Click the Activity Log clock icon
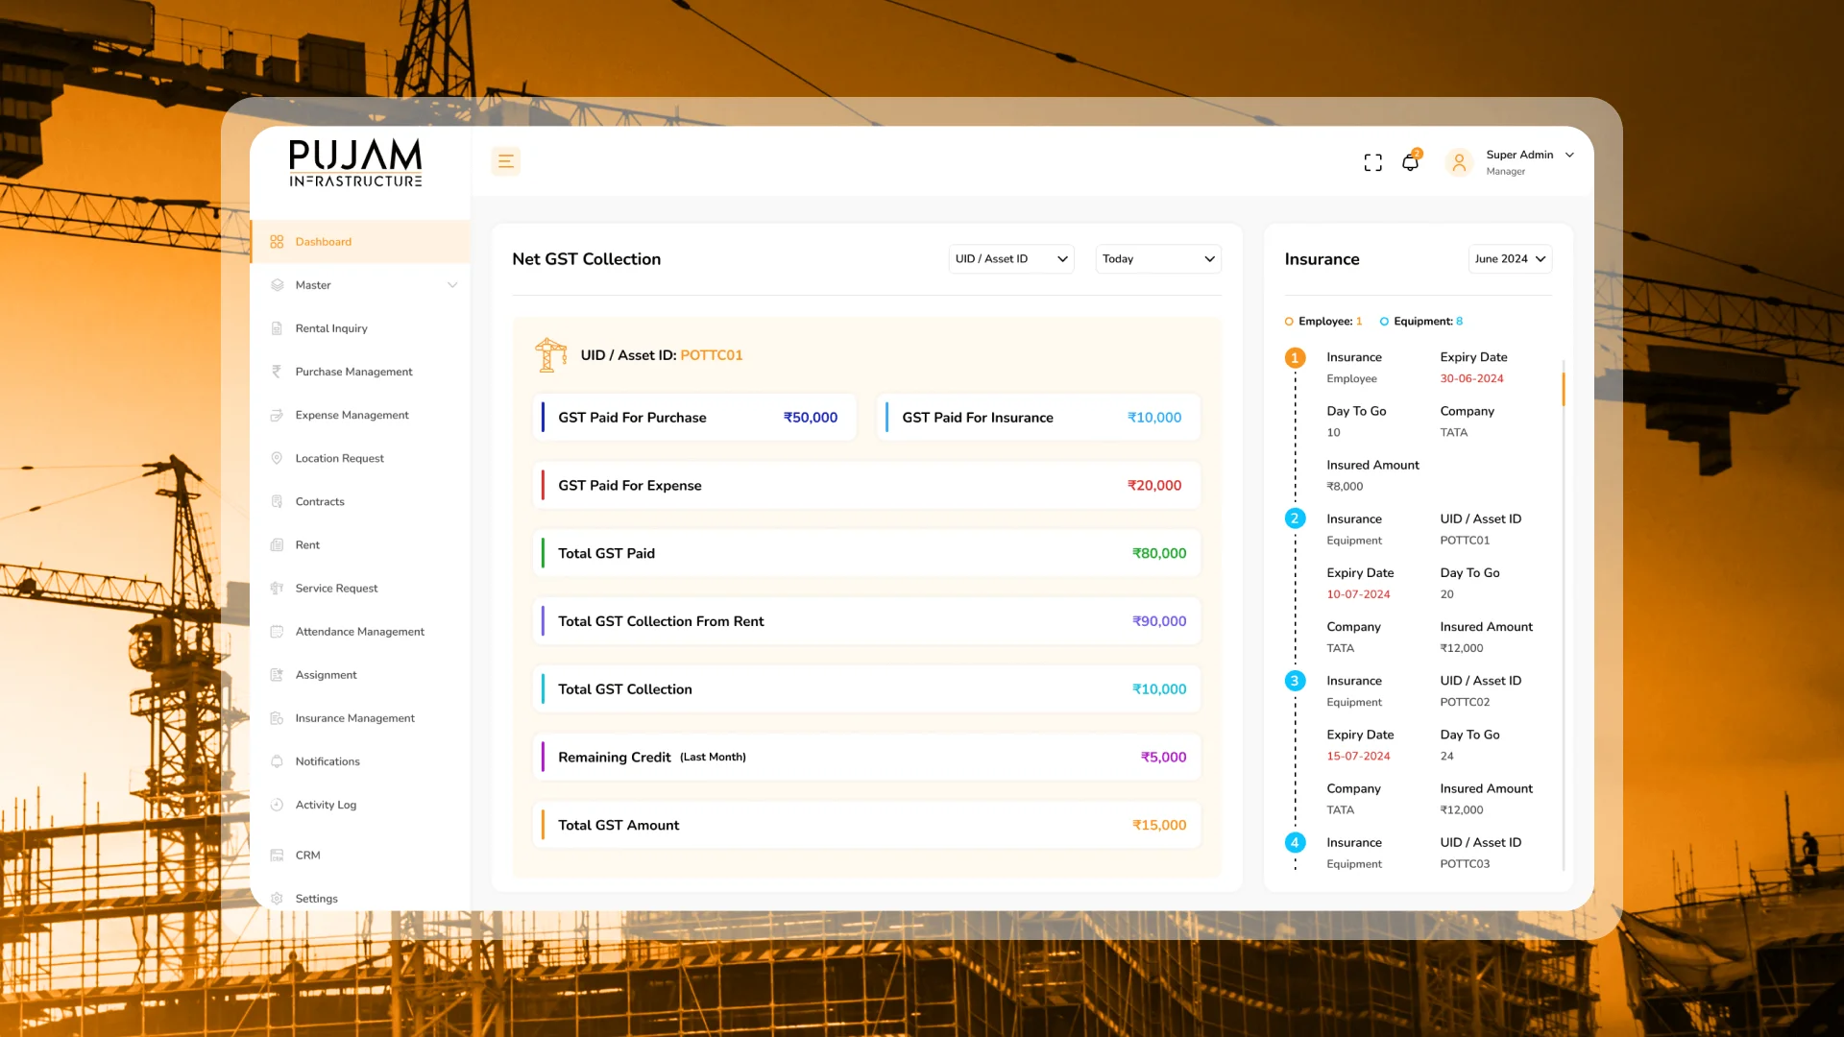The image size is (1844, 1037). tap(277, 805)
